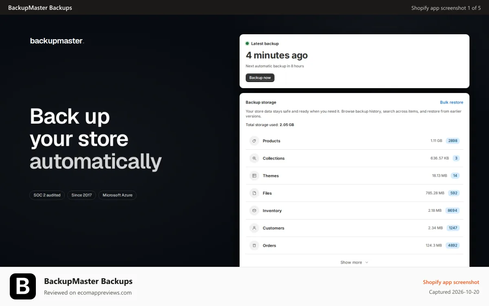Click Total storage used 2.05 GB
This screenshot has width=489, height=306.
[270, 125]
